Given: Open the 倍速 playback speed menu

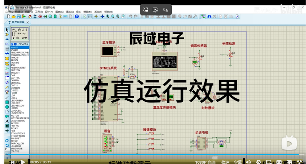Looking at the screenshot, I should click(x=225, y=162).
